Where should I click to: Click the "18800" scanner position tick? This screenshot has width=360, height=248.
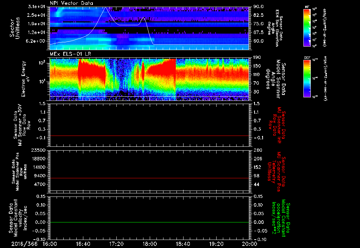click(x=38, y=159)
